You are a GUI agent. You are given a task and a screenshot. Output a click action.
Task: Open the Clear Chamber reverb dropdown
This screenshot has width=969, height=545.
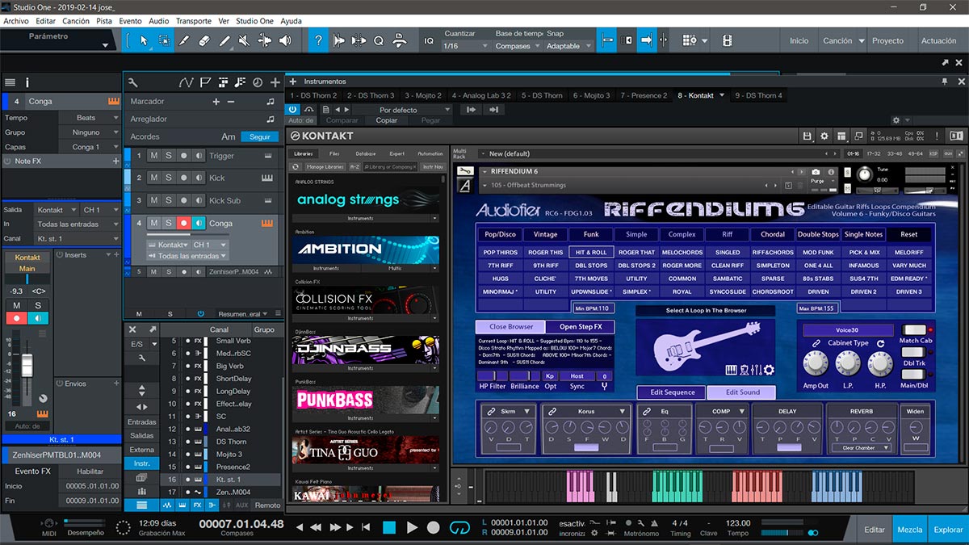861,447
